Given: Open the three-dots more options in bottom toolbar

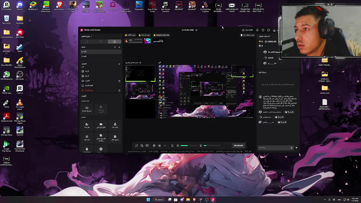Looking at the screenshot, I should pos(165,145).
